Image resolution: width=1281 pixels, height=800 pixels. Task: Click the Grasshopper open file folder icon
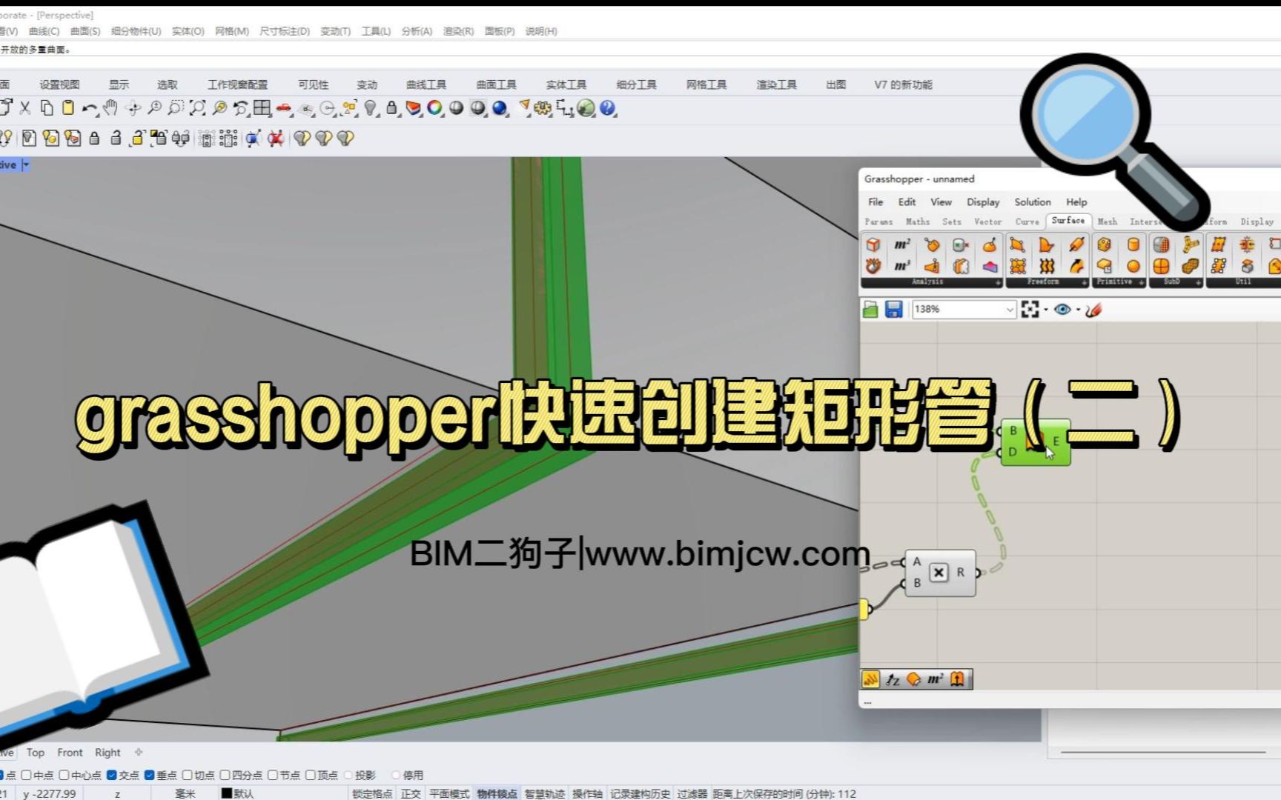pos(871,310)
